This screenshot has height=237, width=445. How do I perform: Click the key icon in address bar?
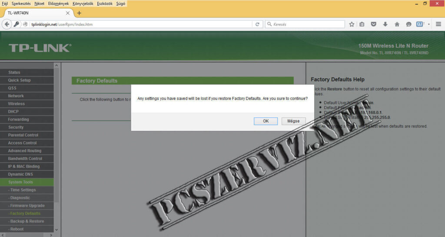click(x=17, y=24)
